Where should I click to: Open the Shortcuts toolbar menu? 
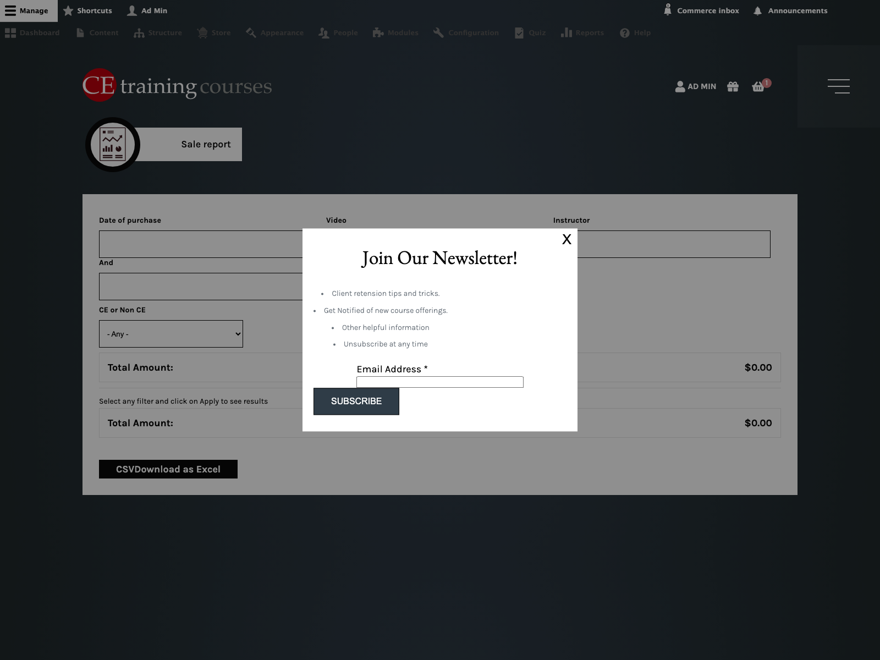point(88,10)
